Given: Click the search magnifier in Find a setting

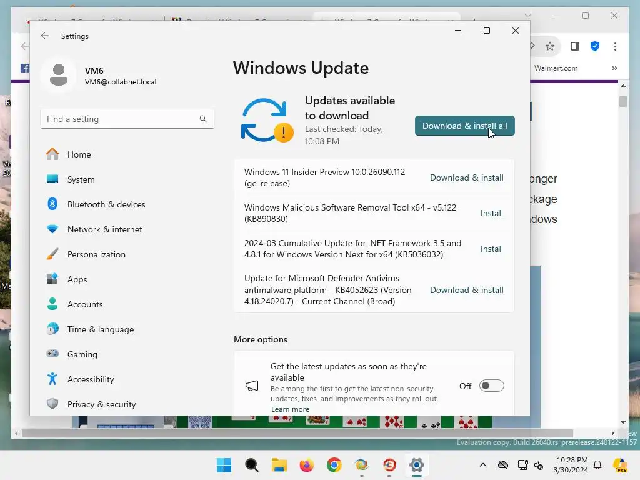Looking at the screenshot, I should 203,119.
